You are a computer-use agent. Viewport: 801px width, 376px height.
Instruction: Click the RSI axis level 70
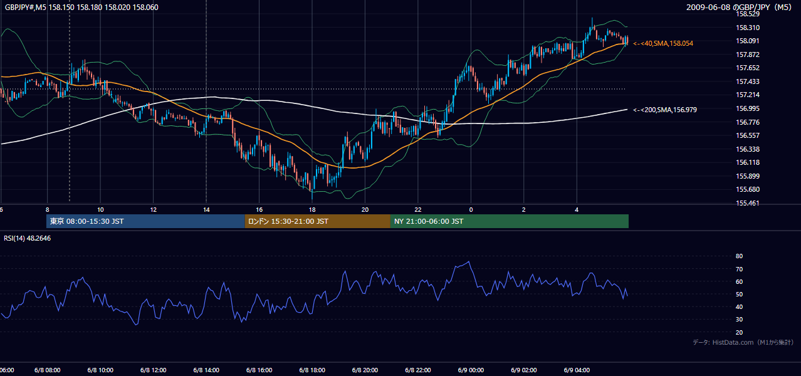(x=740, y=269)
